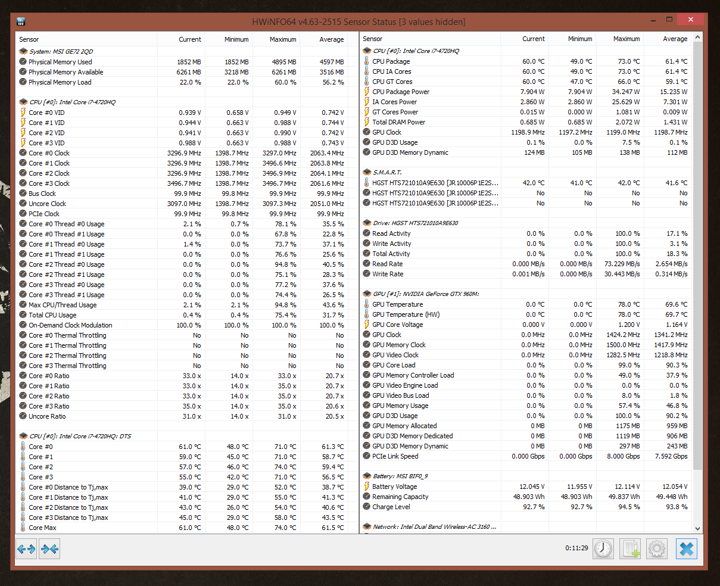Viewport: 720px width, 586px height.
Task: Click the lightning icon beside IA Cores Power
Action: (366, 102)
